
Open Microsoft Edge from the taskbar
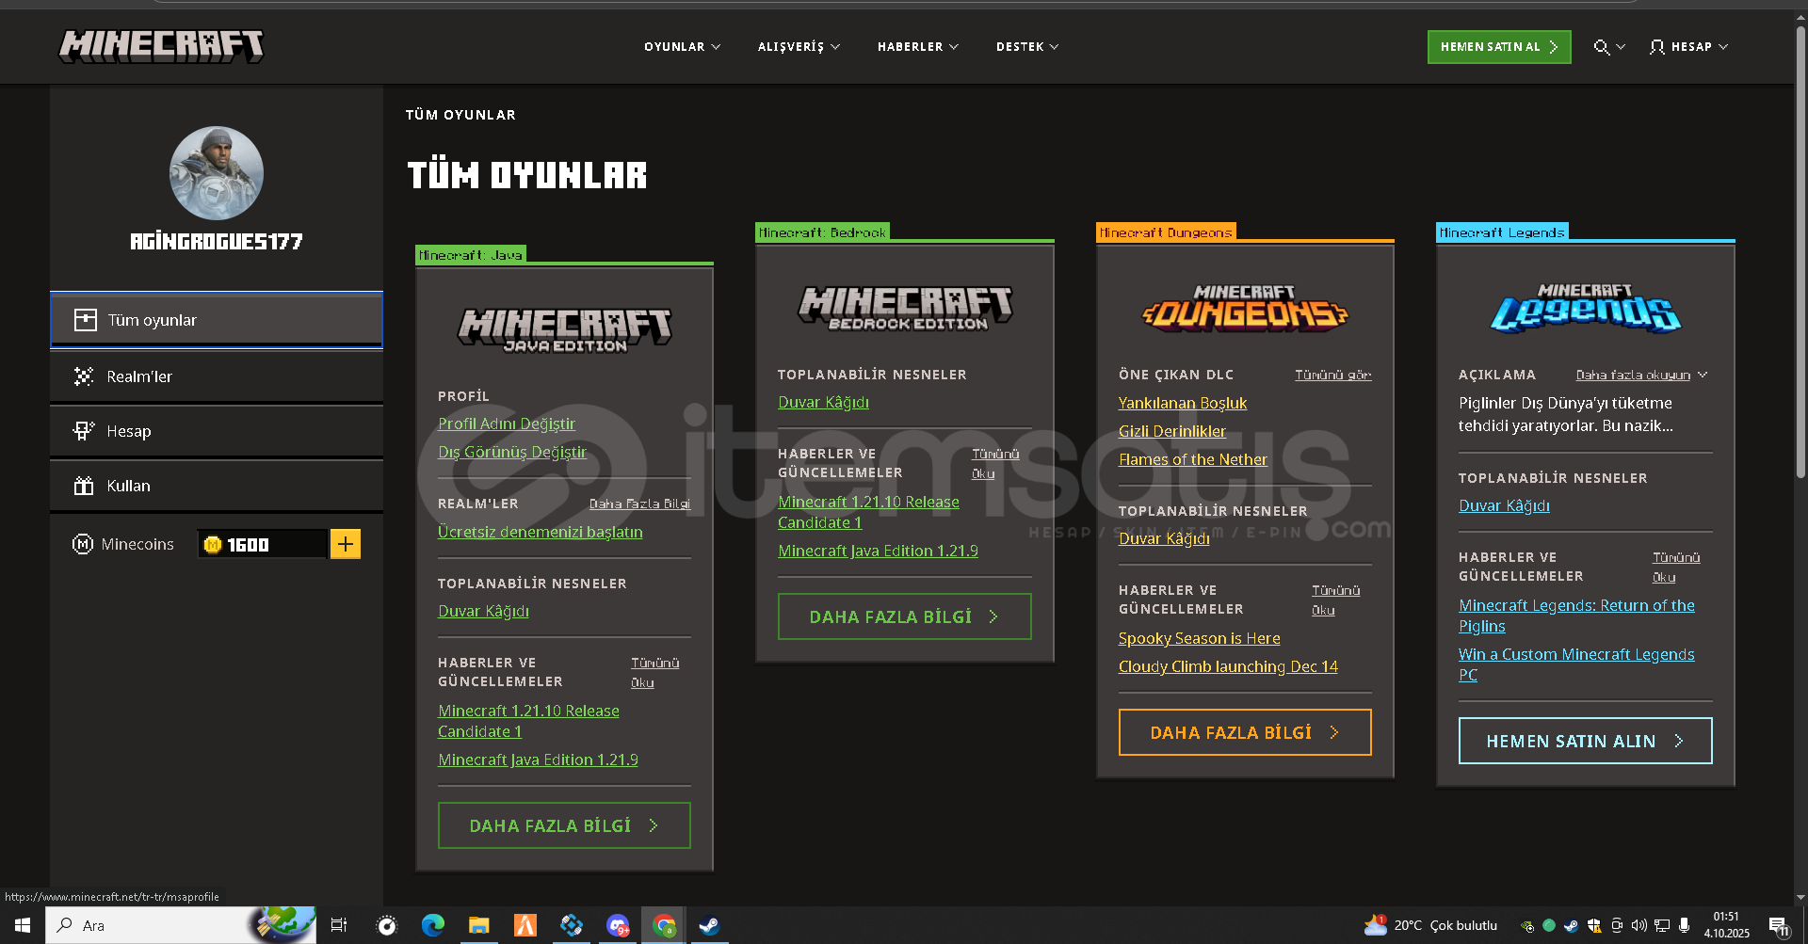(x=433, y=925)
